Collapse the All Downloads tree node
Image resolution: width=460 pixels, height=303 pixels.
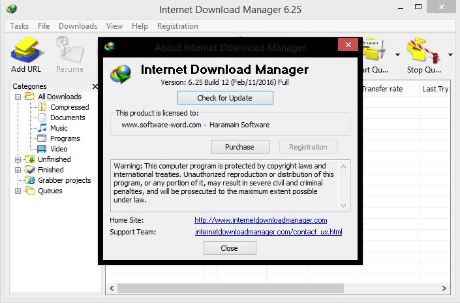18,97
